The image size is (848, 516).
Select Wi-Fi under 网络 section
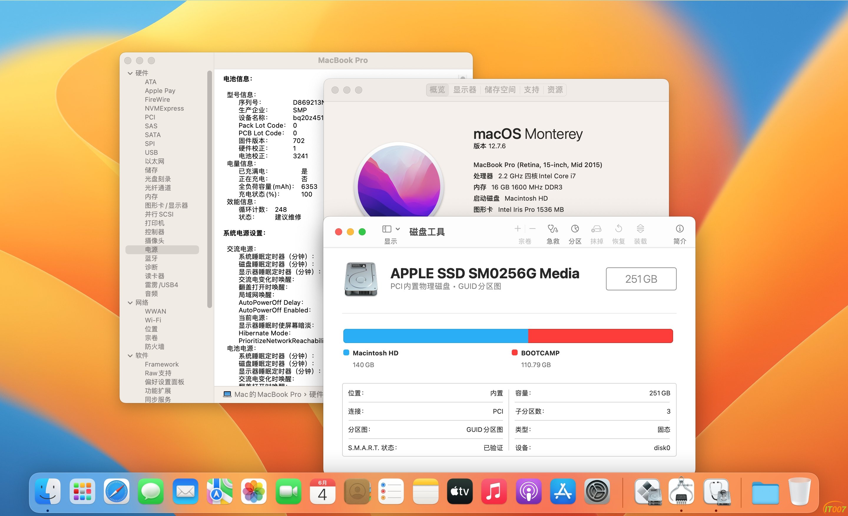pos(153,320)
